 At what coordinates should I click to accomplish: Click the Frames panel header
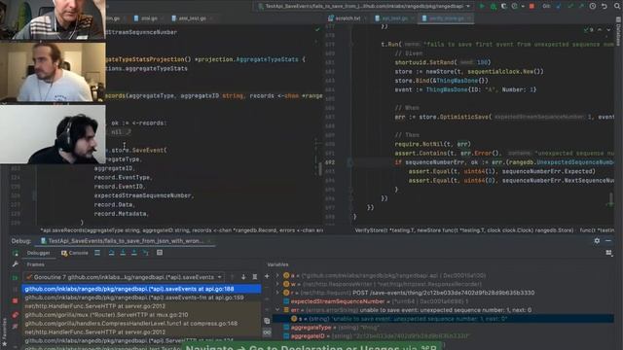click(35, 264)
